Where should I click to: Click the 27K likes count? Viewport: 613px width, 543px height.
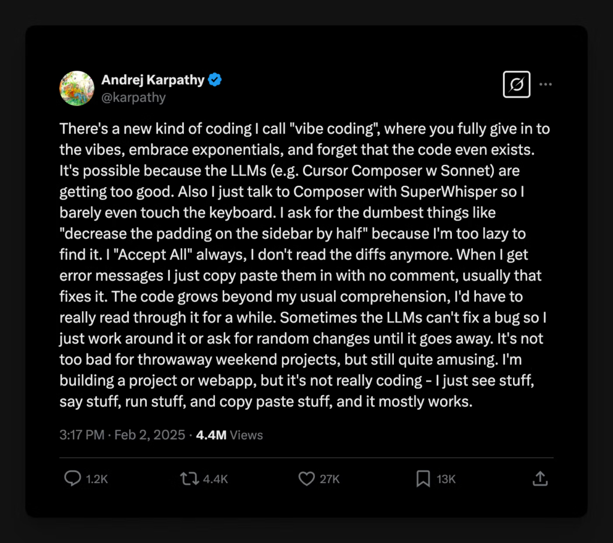click(x=330, y=479)
